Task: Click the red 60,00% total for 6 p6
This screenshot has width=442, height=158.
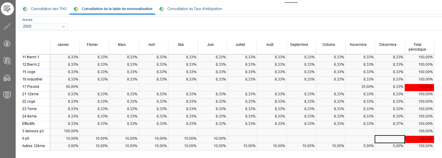Action: click(419, 138)
